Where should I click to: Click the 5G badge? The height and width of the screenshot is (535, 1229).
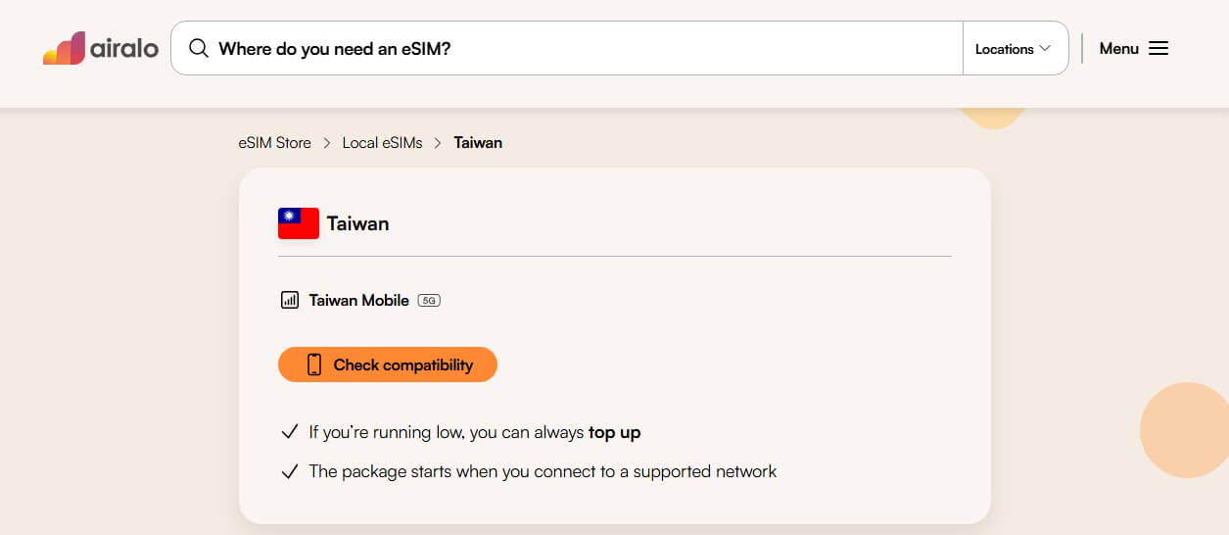[x=429, y=301]
